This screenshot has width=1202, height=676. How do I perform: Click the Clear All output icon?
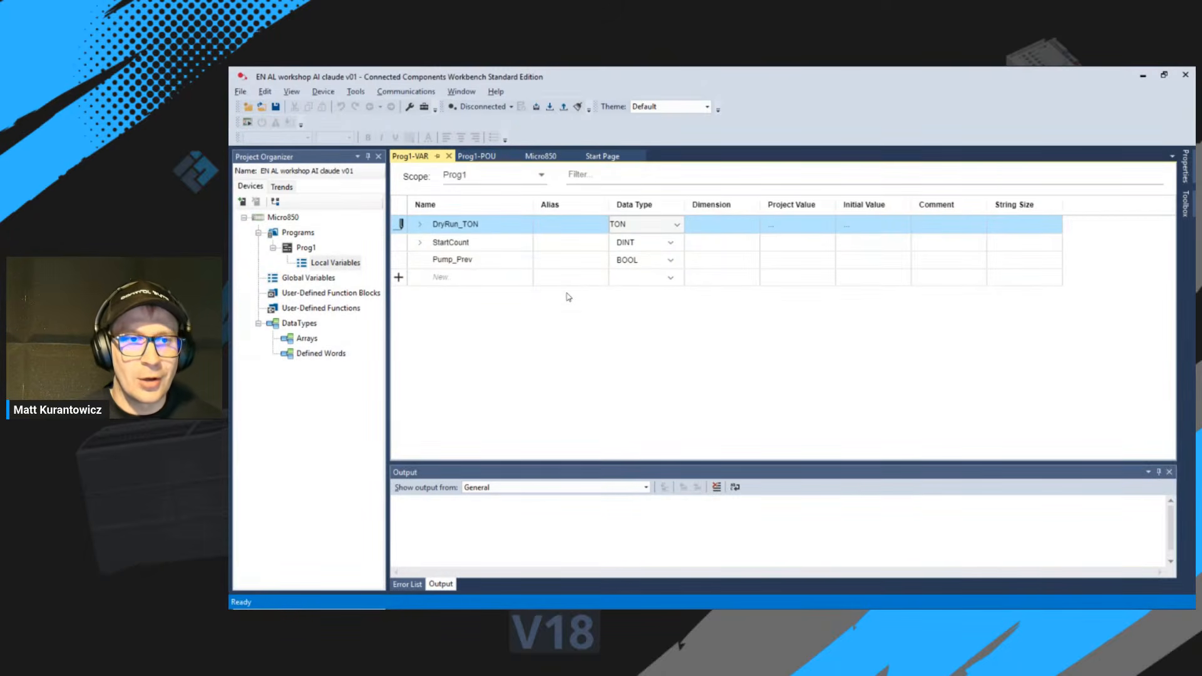click(x=716, y=487)
